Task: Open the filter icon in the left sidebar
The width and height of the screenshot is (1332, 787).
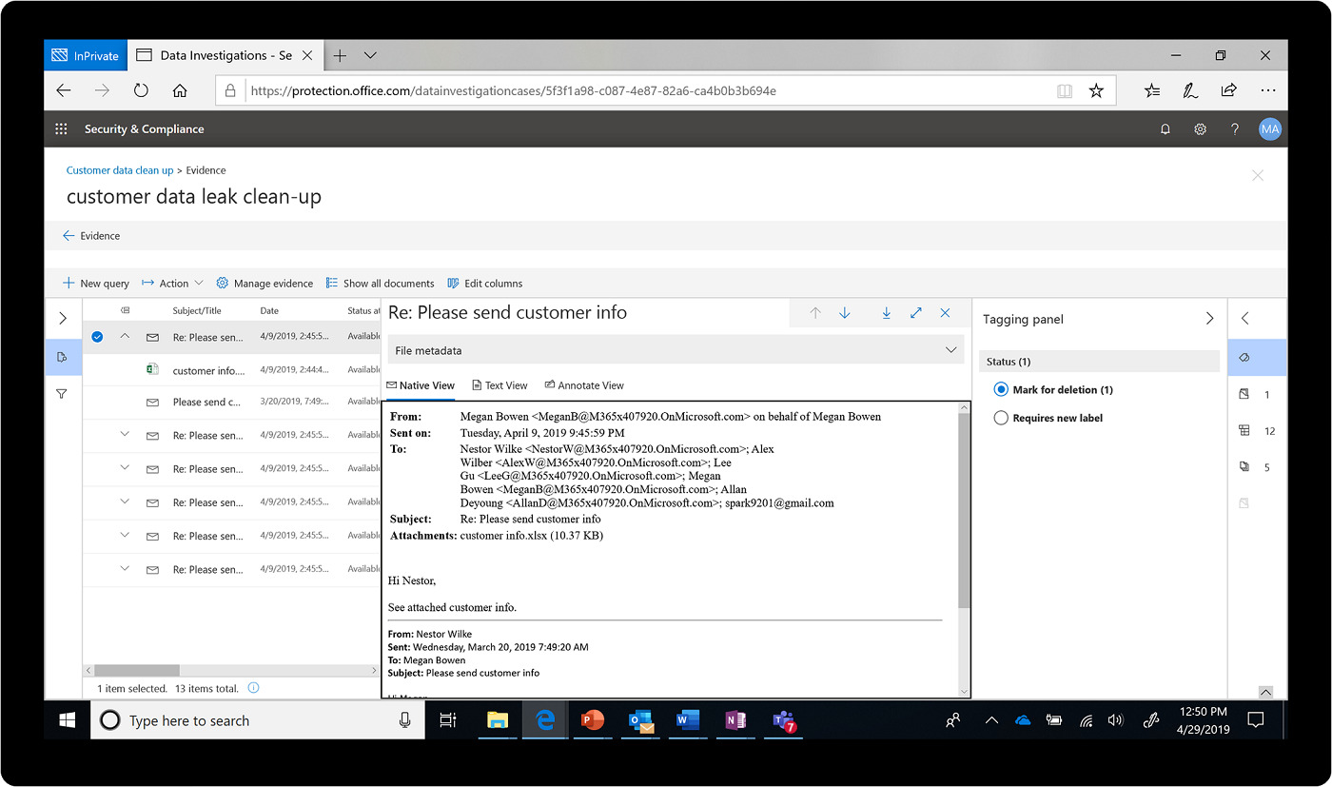Action: 62,392
